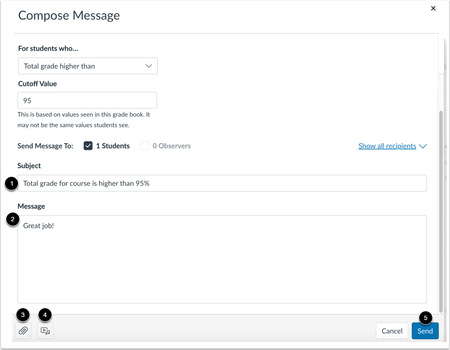Close the Compose Message dialog
The height and width of the screenshot is (350, 450).
coord(433,8)
